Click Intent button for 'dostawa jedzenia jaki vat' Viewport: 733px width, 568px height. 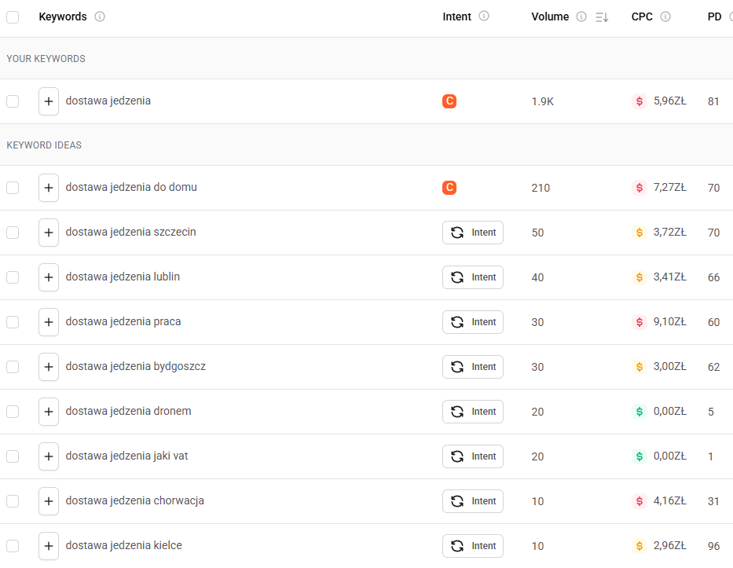tap(473, 456)
